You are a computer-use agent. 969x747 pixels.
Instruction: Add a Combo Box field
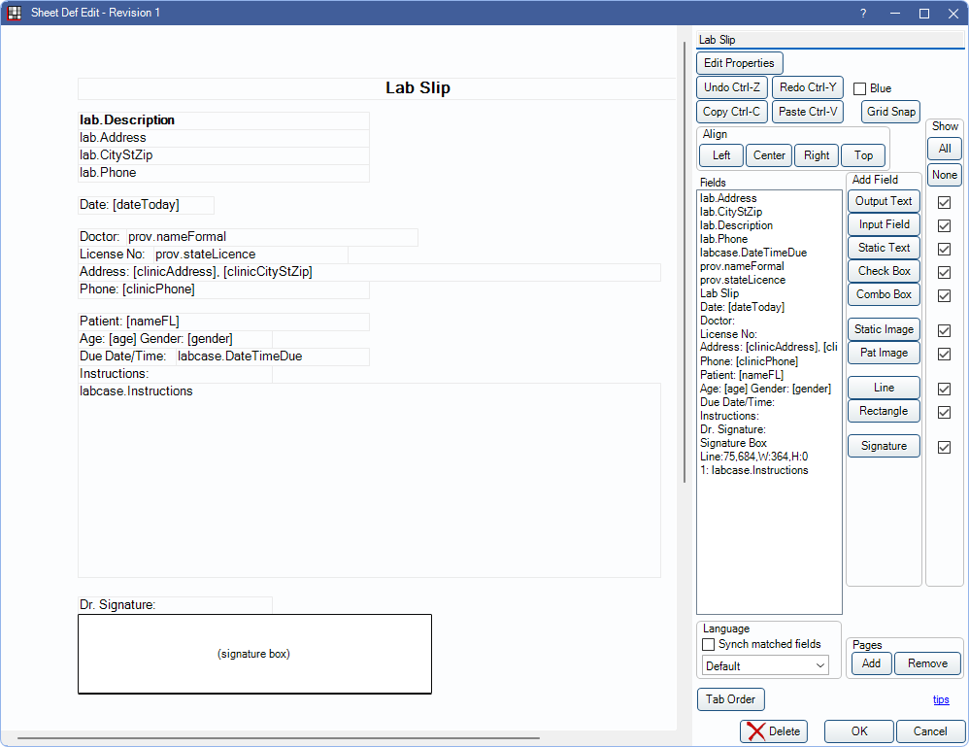884,294
